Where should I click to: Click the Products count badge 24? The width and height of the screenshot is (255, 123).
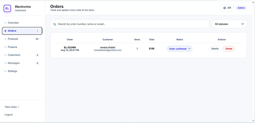point(37,39)
